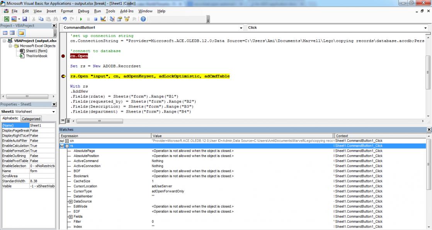Click the View Microsoft Excel icon

point(7,19)
